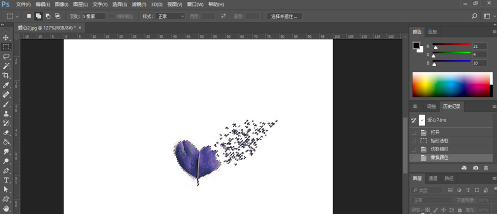The width and height of the screenshot is (497, 214).
Task: Toggle history brush source for 选取相似 state
Action: 413,149
